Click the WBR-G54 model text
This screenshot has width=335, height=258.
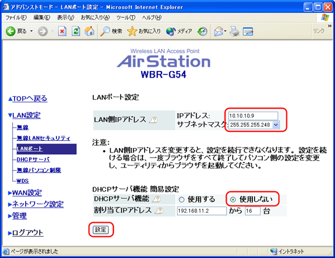[164, 75]
